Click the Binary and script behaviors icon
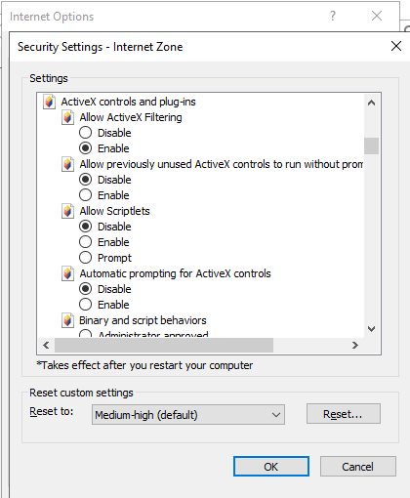 67,320
